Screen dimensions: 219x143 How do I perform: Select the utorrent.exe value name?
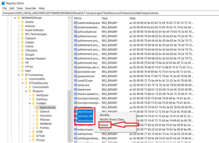pos(85,112)
